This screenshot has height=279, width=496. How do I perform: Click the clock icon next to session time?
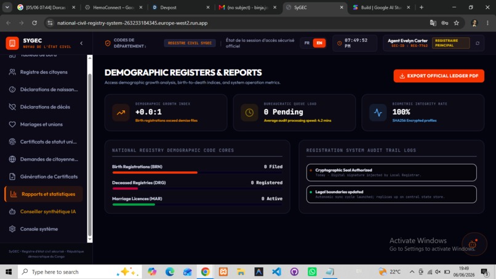340,43
